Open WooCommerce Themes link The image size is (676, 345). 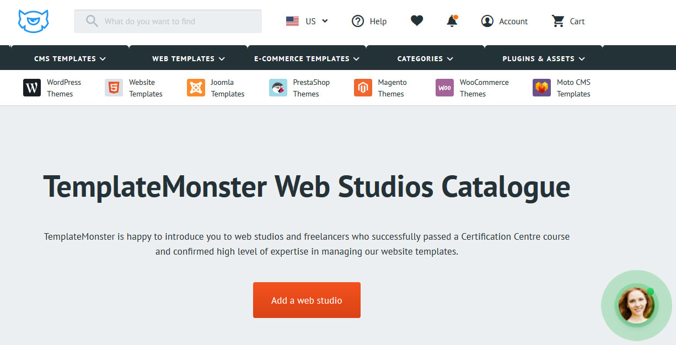point(484,88)
